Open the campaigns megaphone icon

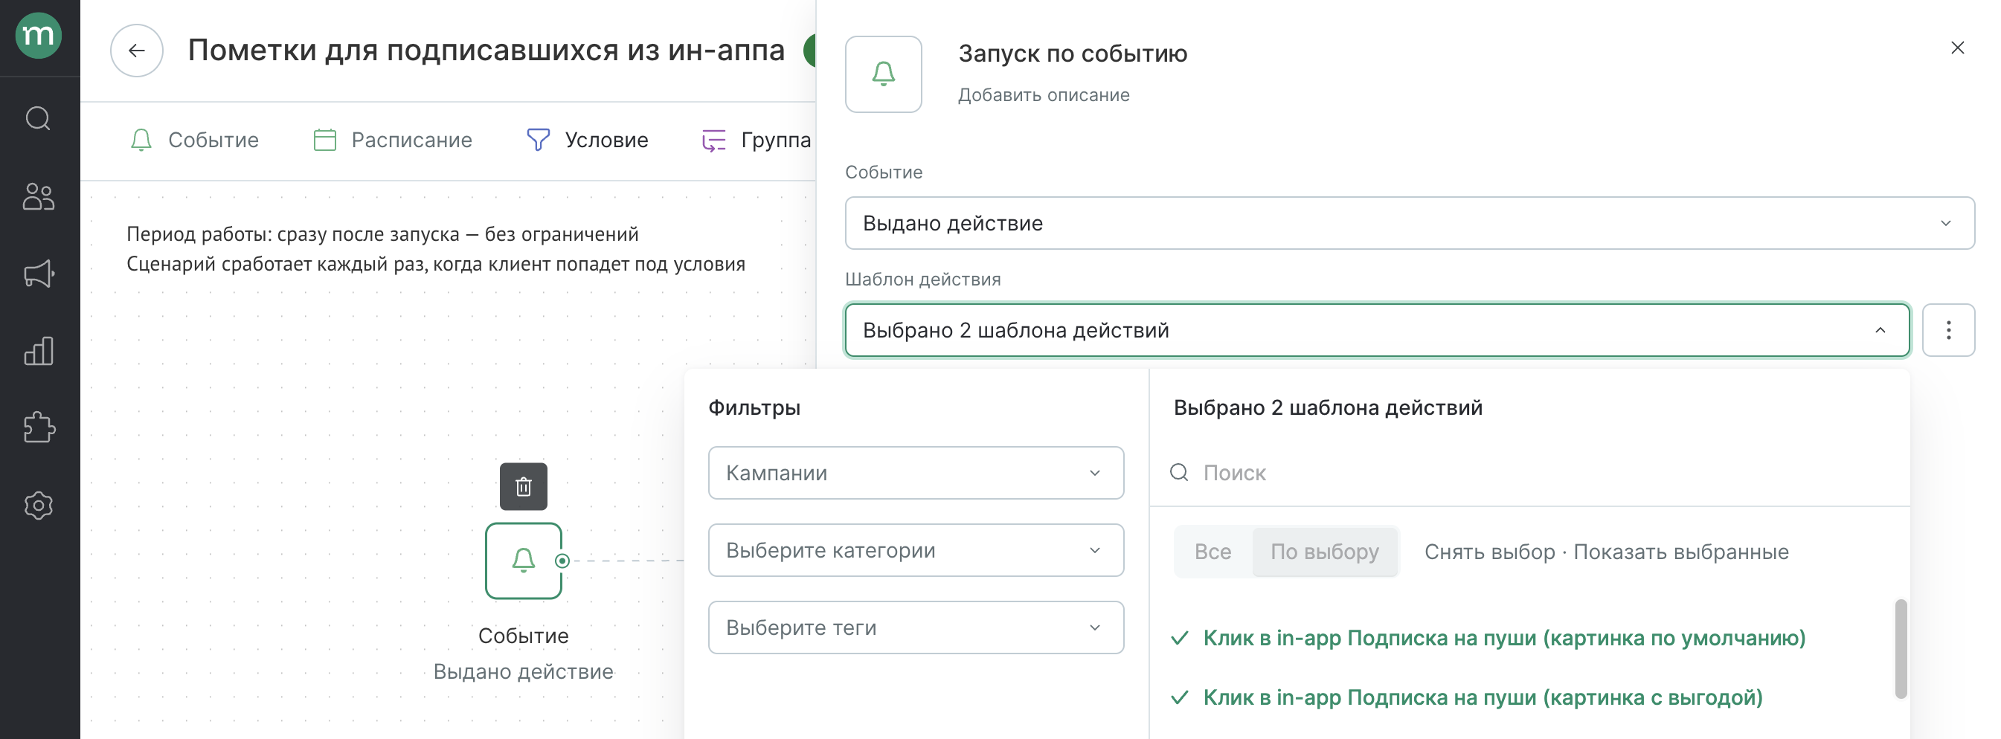point(39,274)
